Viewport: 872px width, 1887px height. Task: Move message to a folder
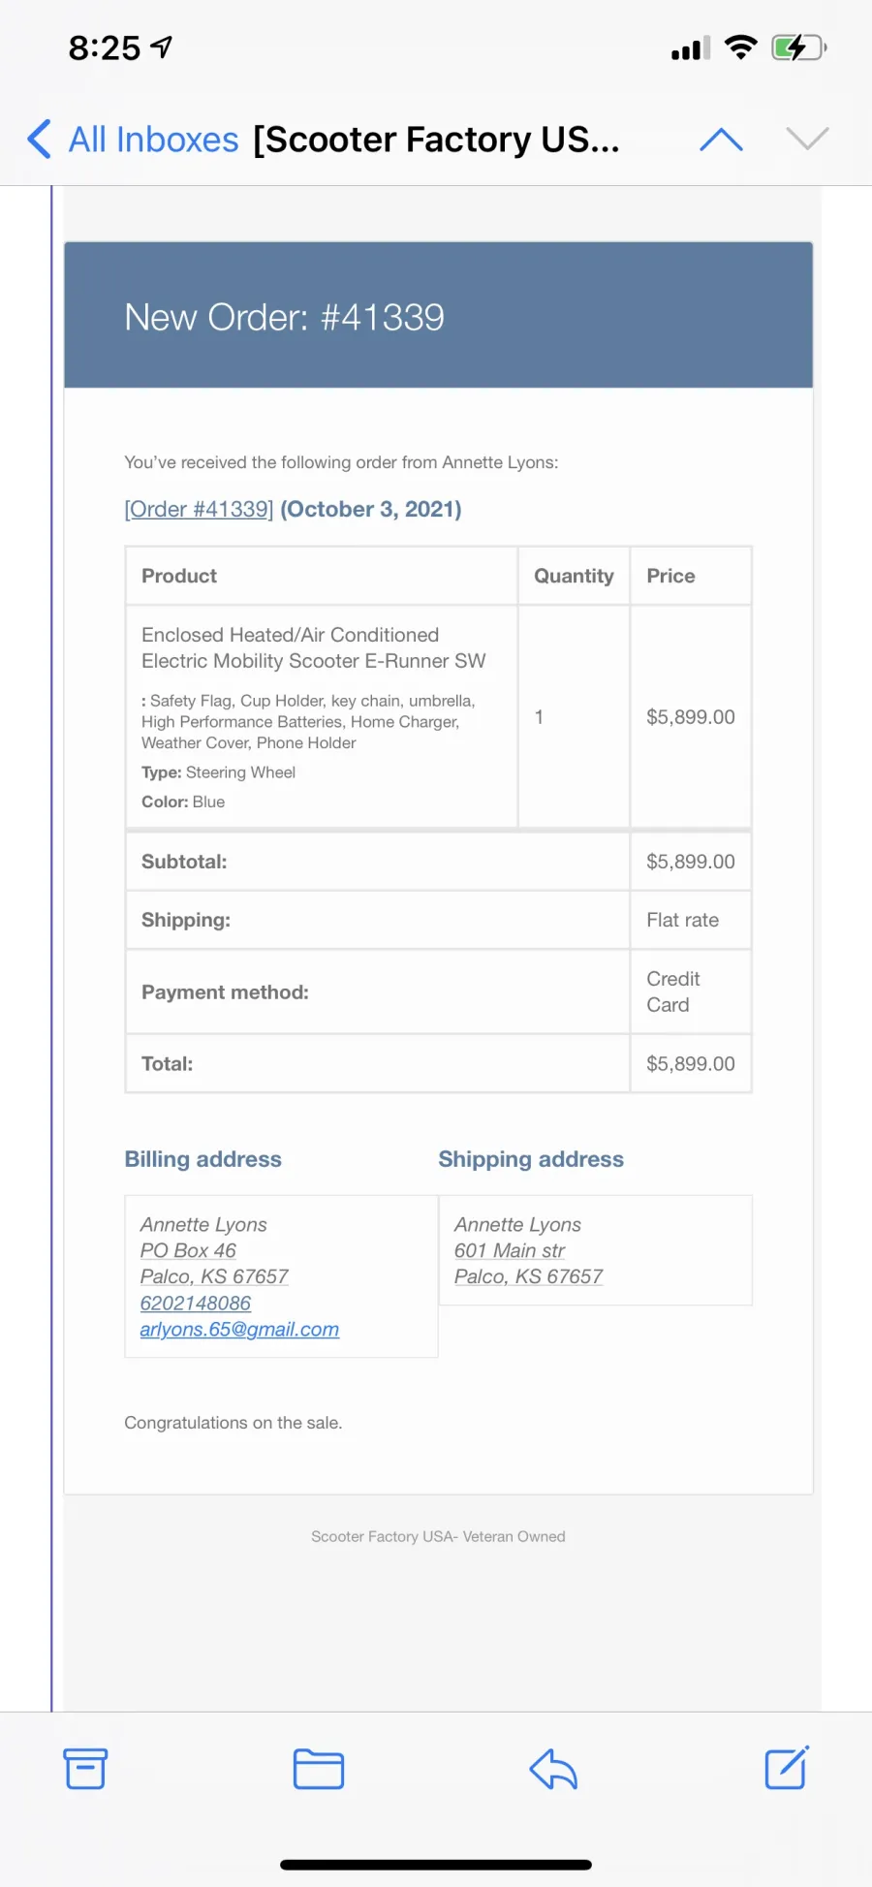coord(319,1769)
